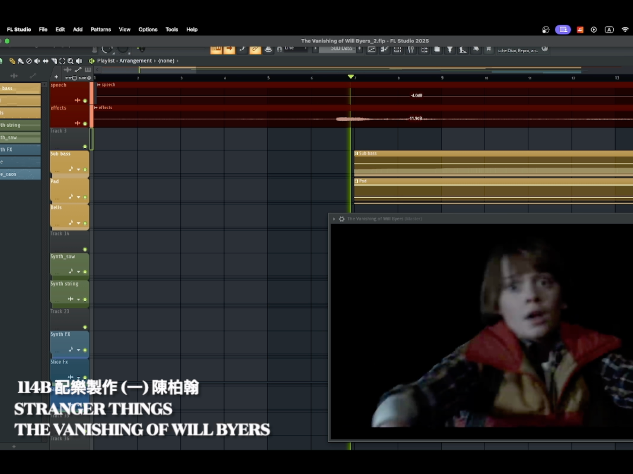Mute Track 3

pyautogui.click(x=85, y=147)
